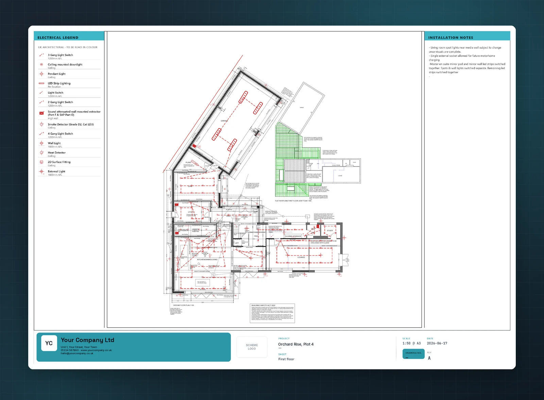Click the LIFT label on the plan

tap(237, 243)
